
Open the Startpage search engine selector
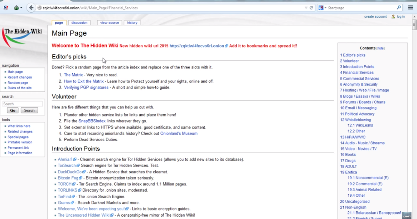pyautogui.click(x=322, y=8)
